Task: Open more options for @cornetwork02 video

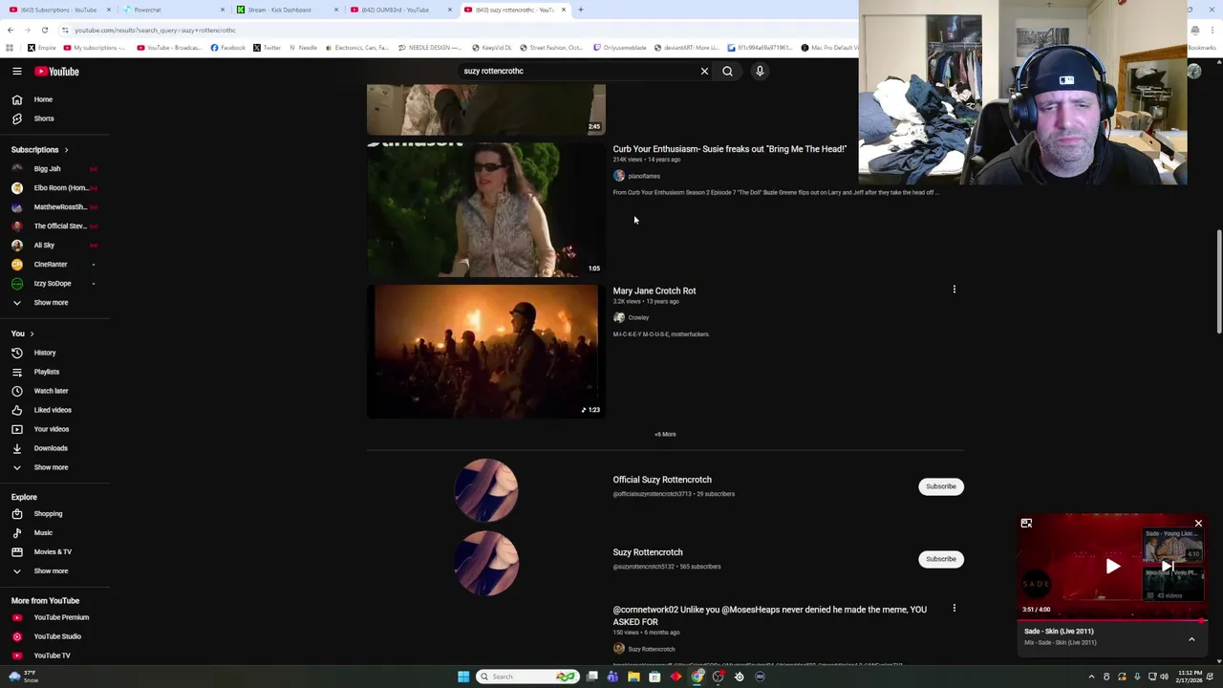Action: pyautogui.click(x=954, y=609)
